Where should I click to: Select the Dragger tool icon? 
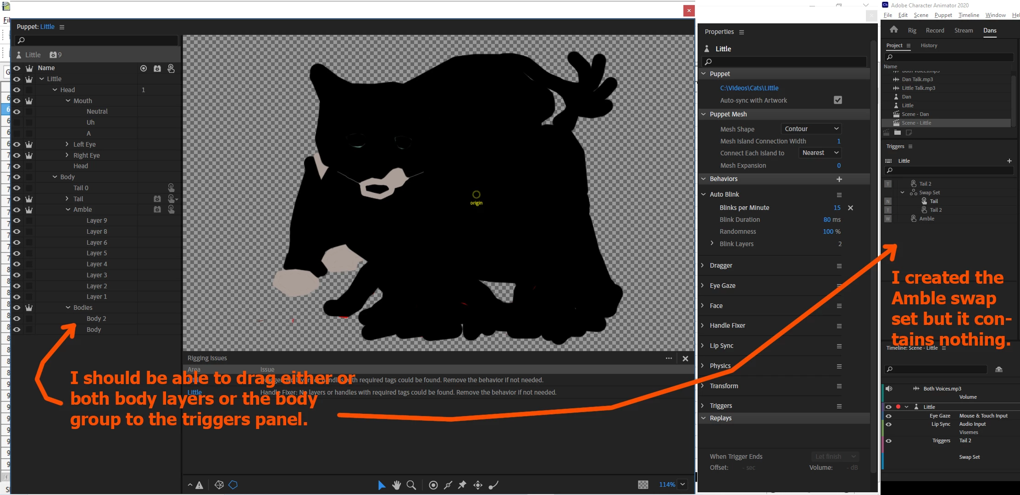pyautogui.click(x=478, y=485)
